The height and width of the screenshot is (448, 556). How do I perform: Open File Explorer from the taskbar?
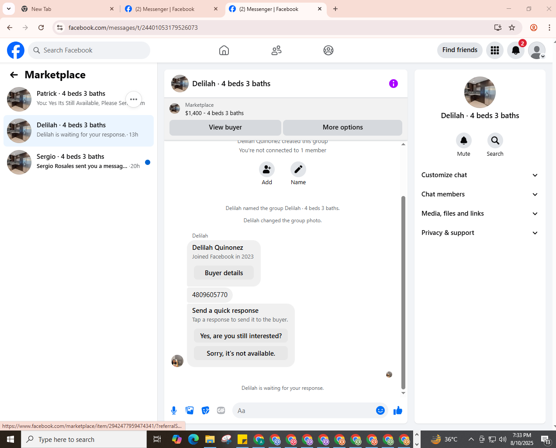210,439
